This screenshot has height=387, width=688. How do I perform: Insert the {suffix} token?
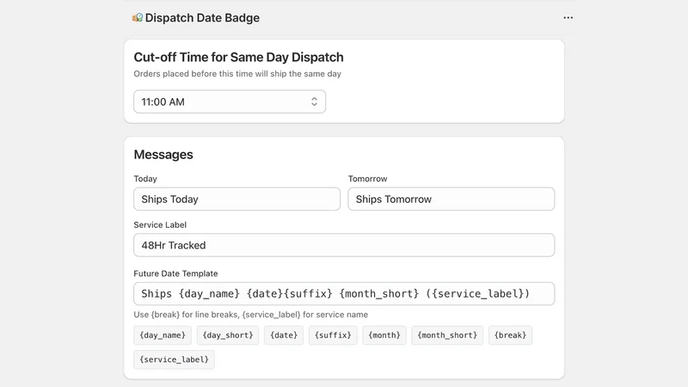point(333,335)
